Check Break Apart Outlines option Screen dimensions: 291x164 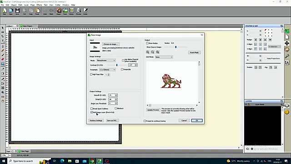91,108
